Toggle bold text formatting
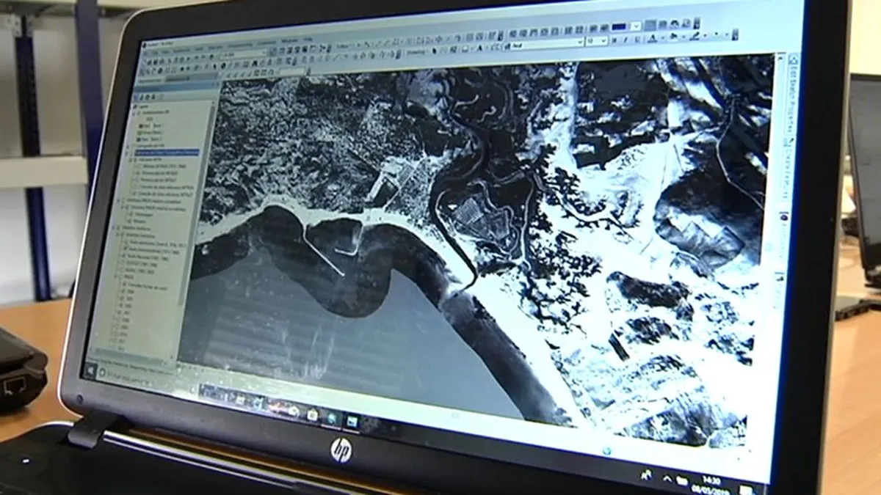881x495 pixels. [615, 40]
